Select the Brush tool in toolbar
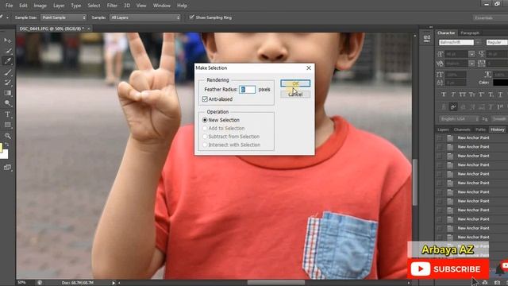 7,72
